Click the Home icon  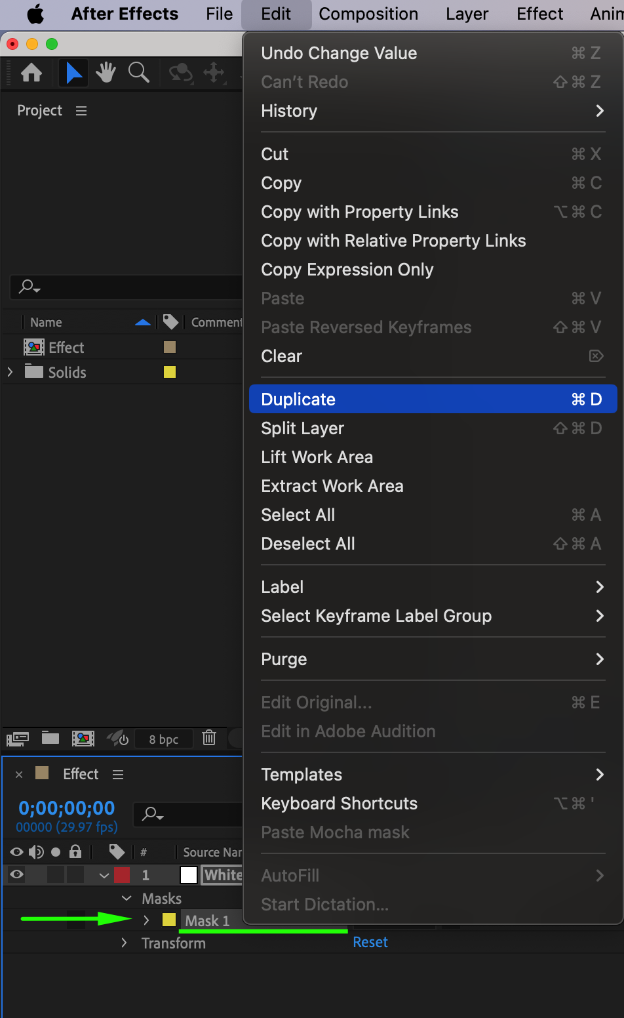pyautogui.click(x=31, y=73)
